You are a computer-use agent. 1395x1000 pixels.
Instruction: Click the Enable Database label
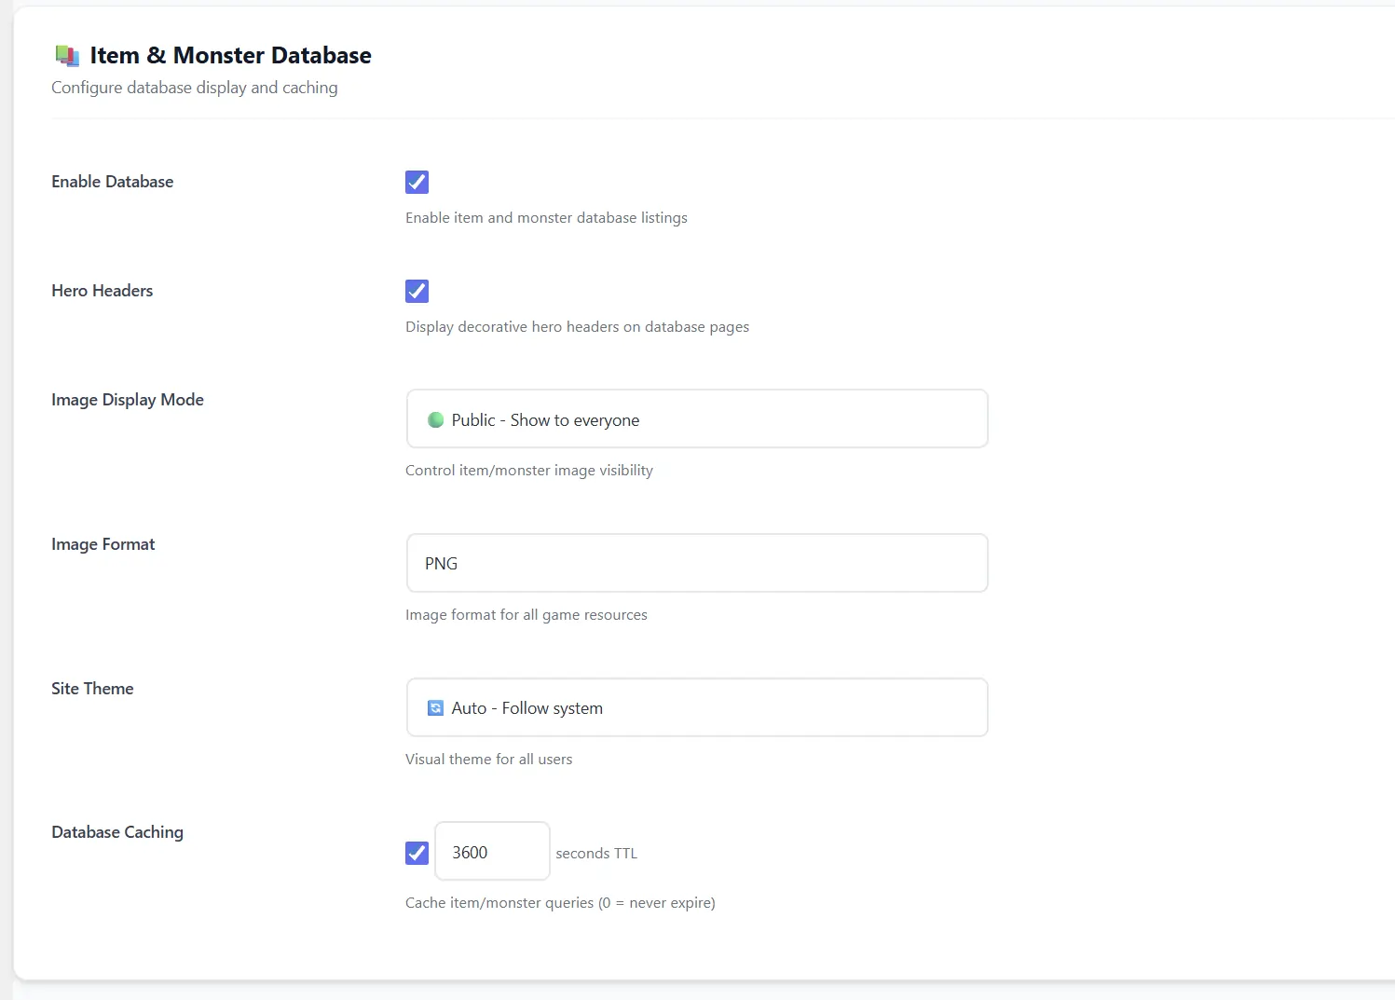point(112,182)
